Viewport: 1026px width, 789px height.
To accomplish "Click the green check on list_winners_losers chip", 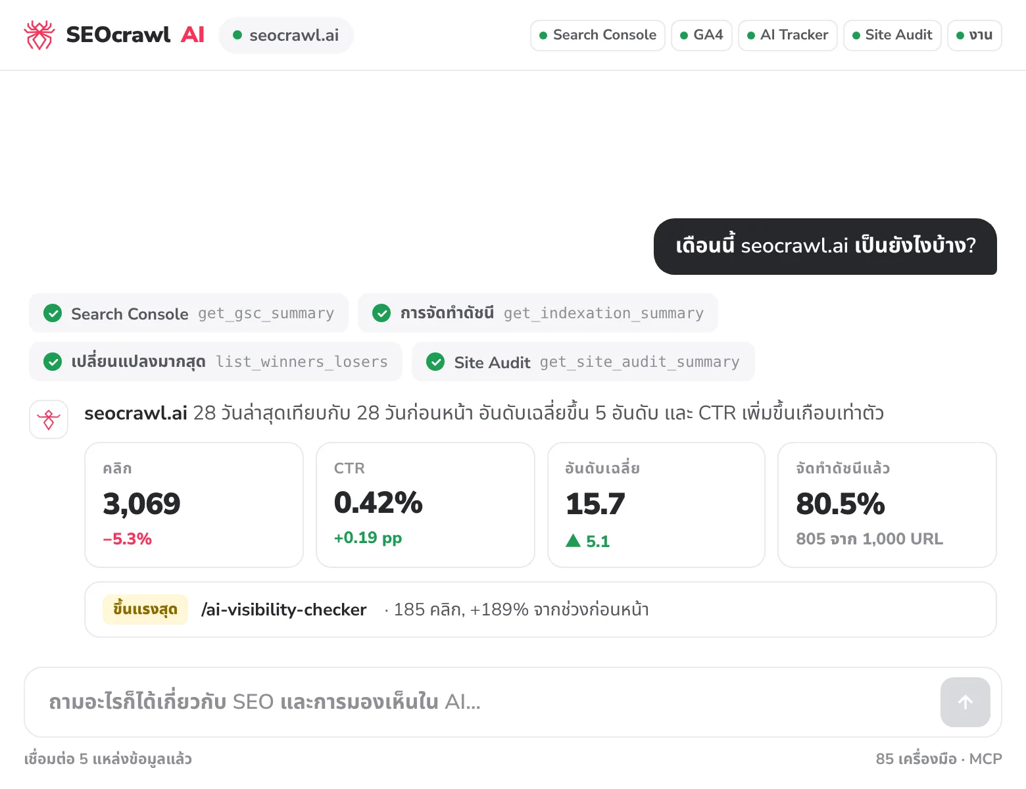I will (53, 362).
